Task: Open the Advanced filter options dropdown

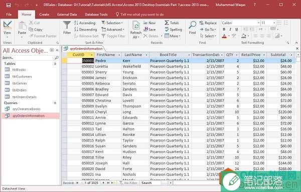Action: tap(113, 29)
